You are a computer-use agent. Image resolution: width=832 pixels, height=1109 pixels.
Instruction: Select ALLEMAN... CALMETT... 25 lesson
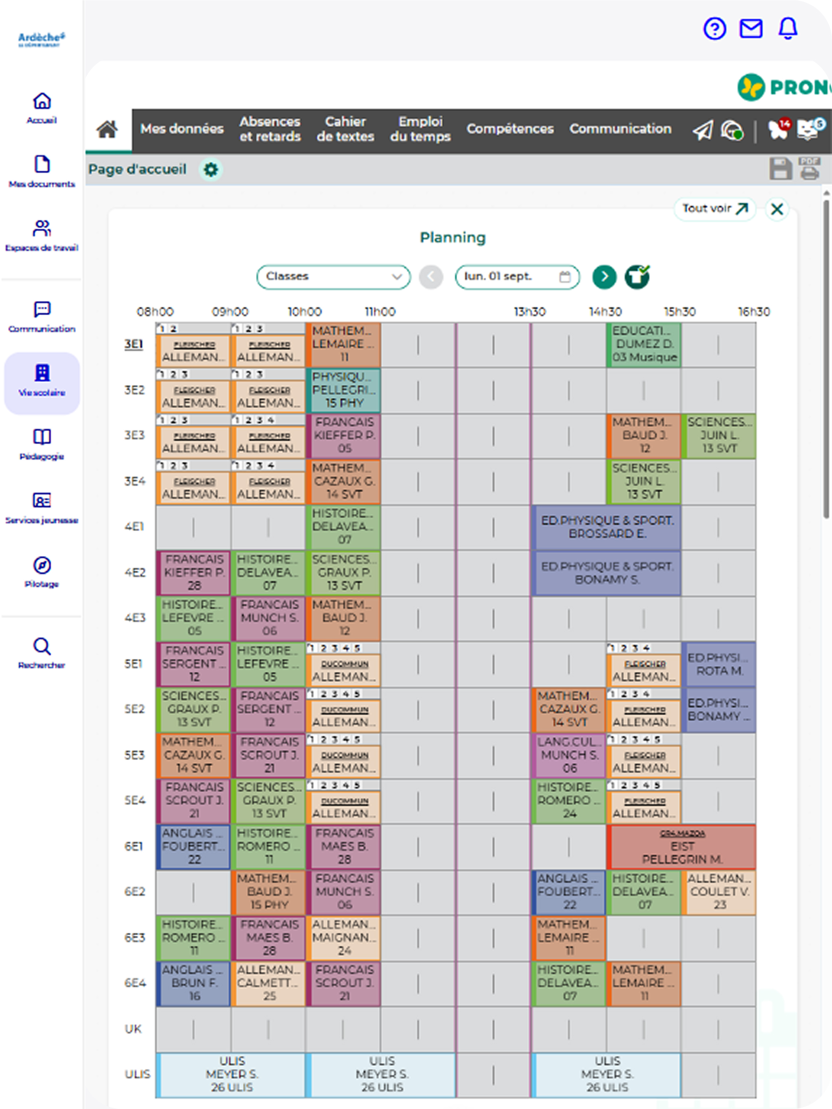coord(268,984)
